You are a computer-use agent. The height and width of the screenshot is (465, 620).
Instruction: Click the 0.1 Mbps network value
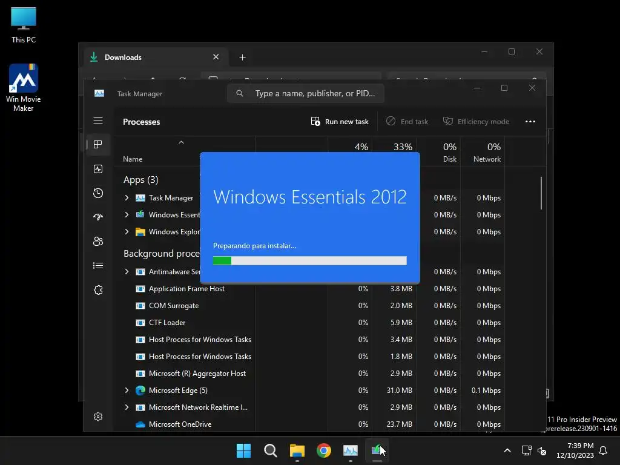click(x=486, y=391)
